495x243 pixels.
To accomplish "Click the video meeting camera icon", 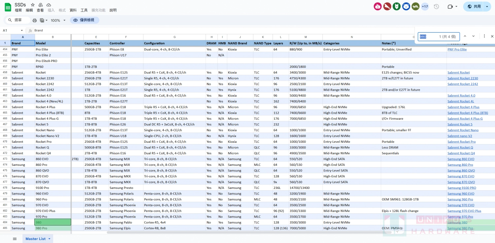I will [x=450, y=7].
